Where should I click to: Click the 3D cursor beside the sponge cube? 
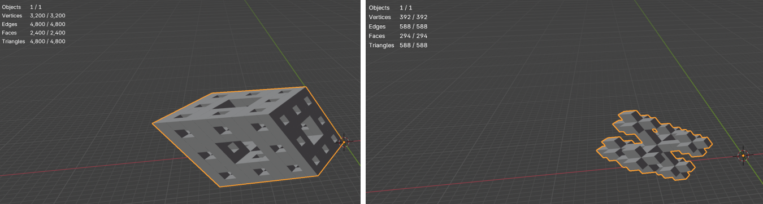tap(344, 142)
